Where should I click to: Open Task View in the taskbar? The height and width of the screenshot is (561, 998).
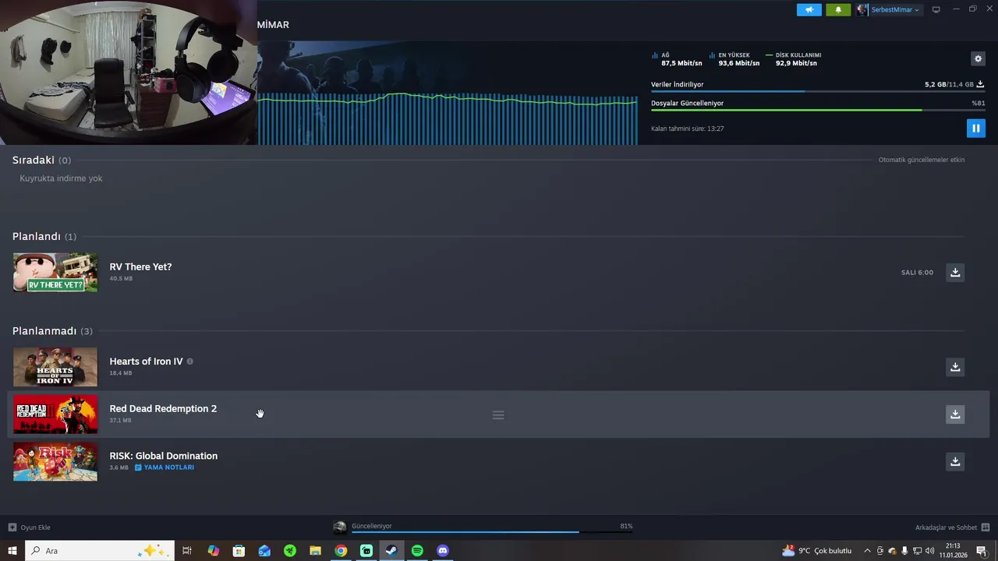[187, 551]
